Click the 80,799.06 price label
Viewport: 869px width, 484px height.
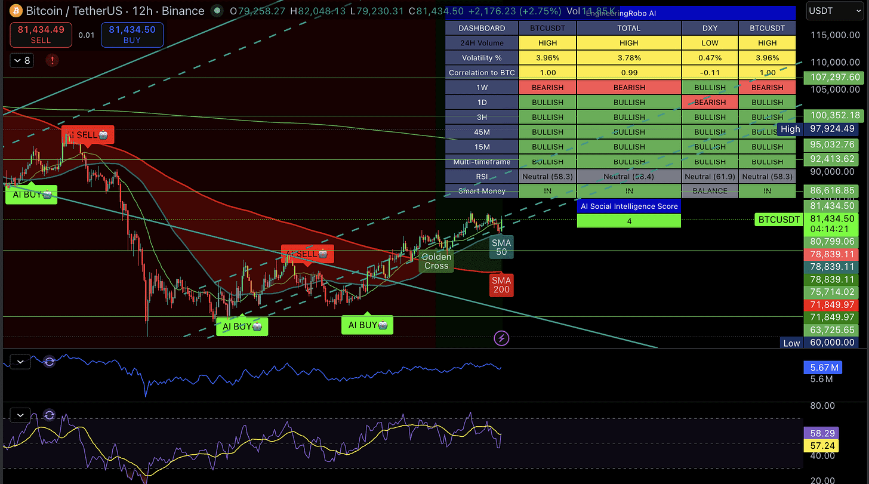[x=831, y=242]
